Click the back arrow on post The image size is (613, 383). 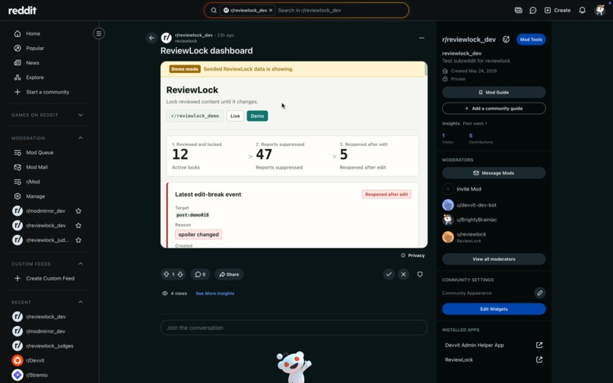click(151, 38)
